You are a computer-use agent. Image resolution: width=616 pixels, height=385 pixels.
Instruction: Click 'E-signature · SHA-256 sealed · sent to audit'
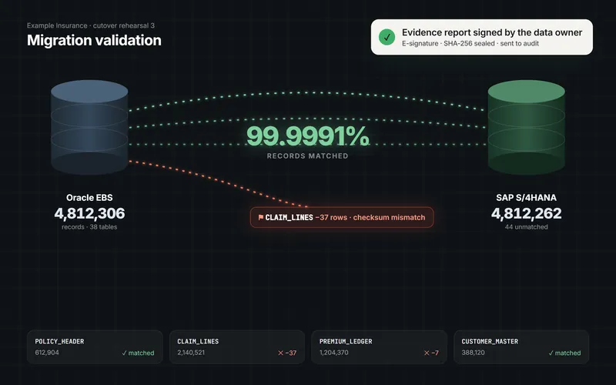point(470,44)
